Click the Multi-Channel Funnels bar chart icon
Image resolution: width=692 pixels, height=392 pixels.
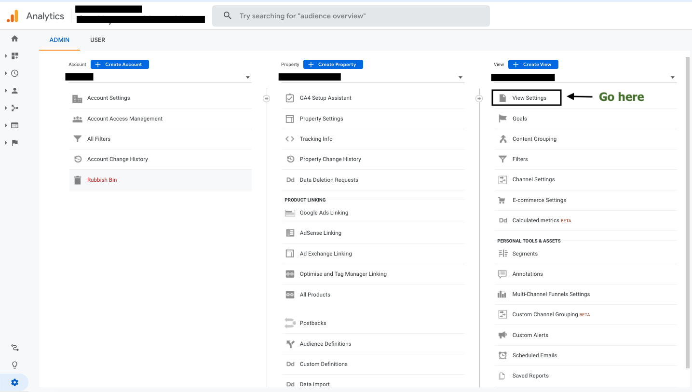pos(502,294)
